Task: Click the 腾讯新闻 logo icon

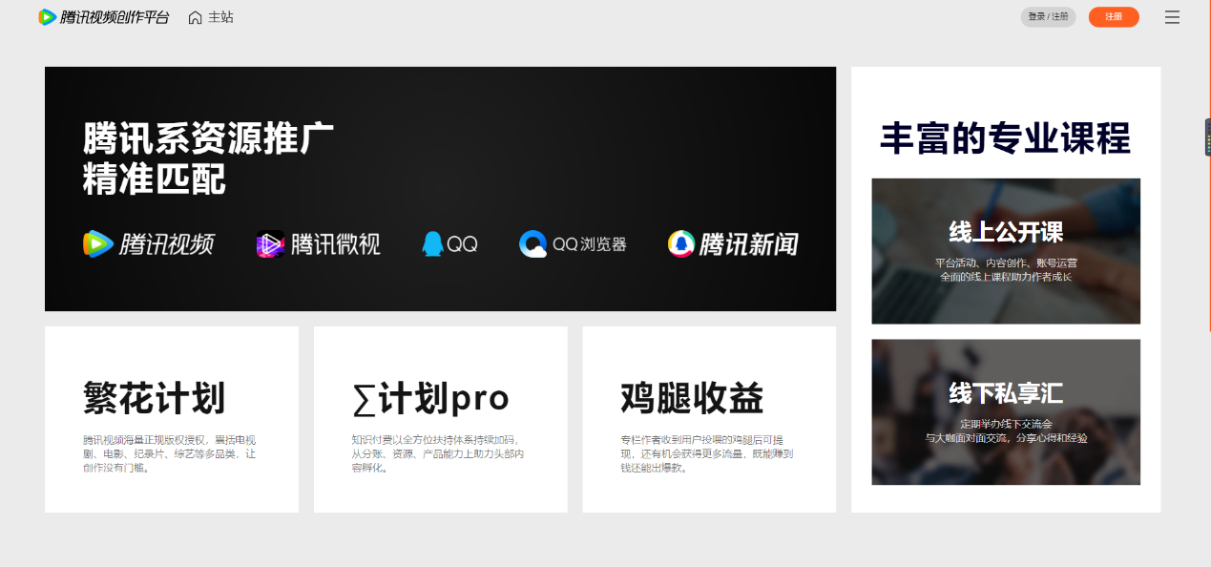Action: 681,244
